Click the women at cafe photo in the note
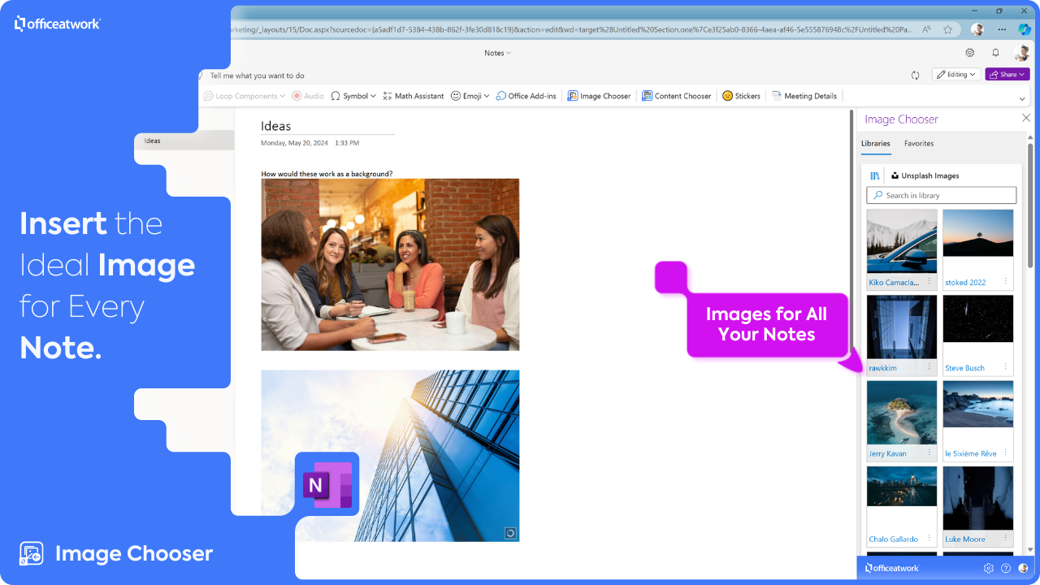This screenshot has height=585, width=1040. (390, 265)
